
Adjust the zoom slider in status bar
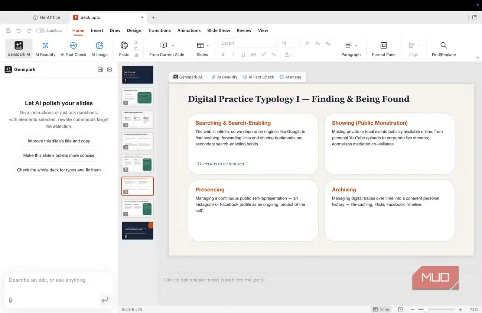click(436, 309)
